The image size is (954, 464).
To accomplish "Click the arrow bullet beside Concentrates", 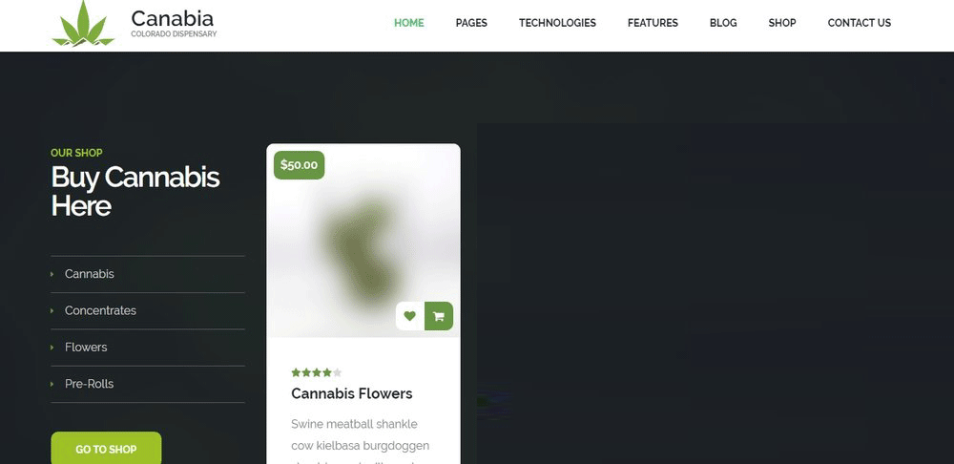I will 52,311.
